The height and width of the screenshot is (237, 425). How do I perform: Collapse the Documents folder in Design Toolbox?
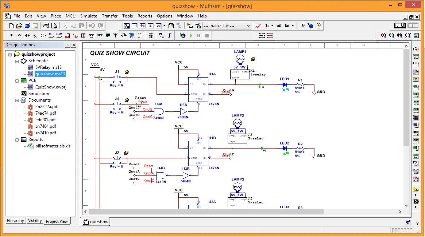coord(17,100)
